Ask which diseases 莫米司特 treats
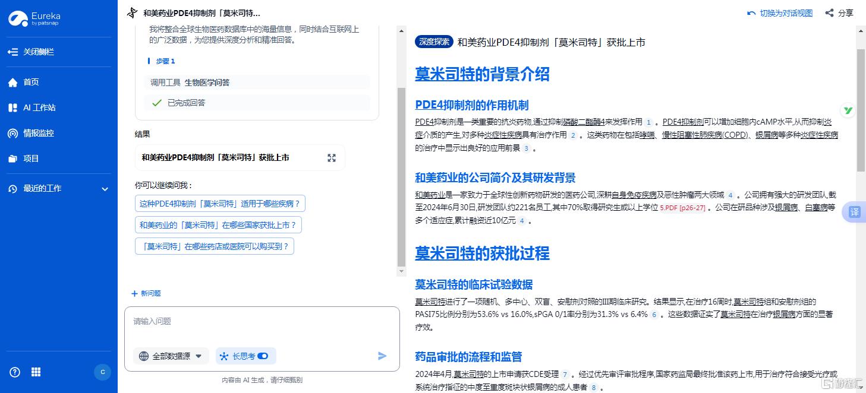The width and height of the screenshot is (866, 393). tap(220, 204)
